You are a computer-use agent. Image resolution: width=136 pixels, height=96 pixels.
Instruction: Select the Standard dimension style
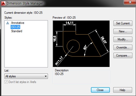[17, 31]
